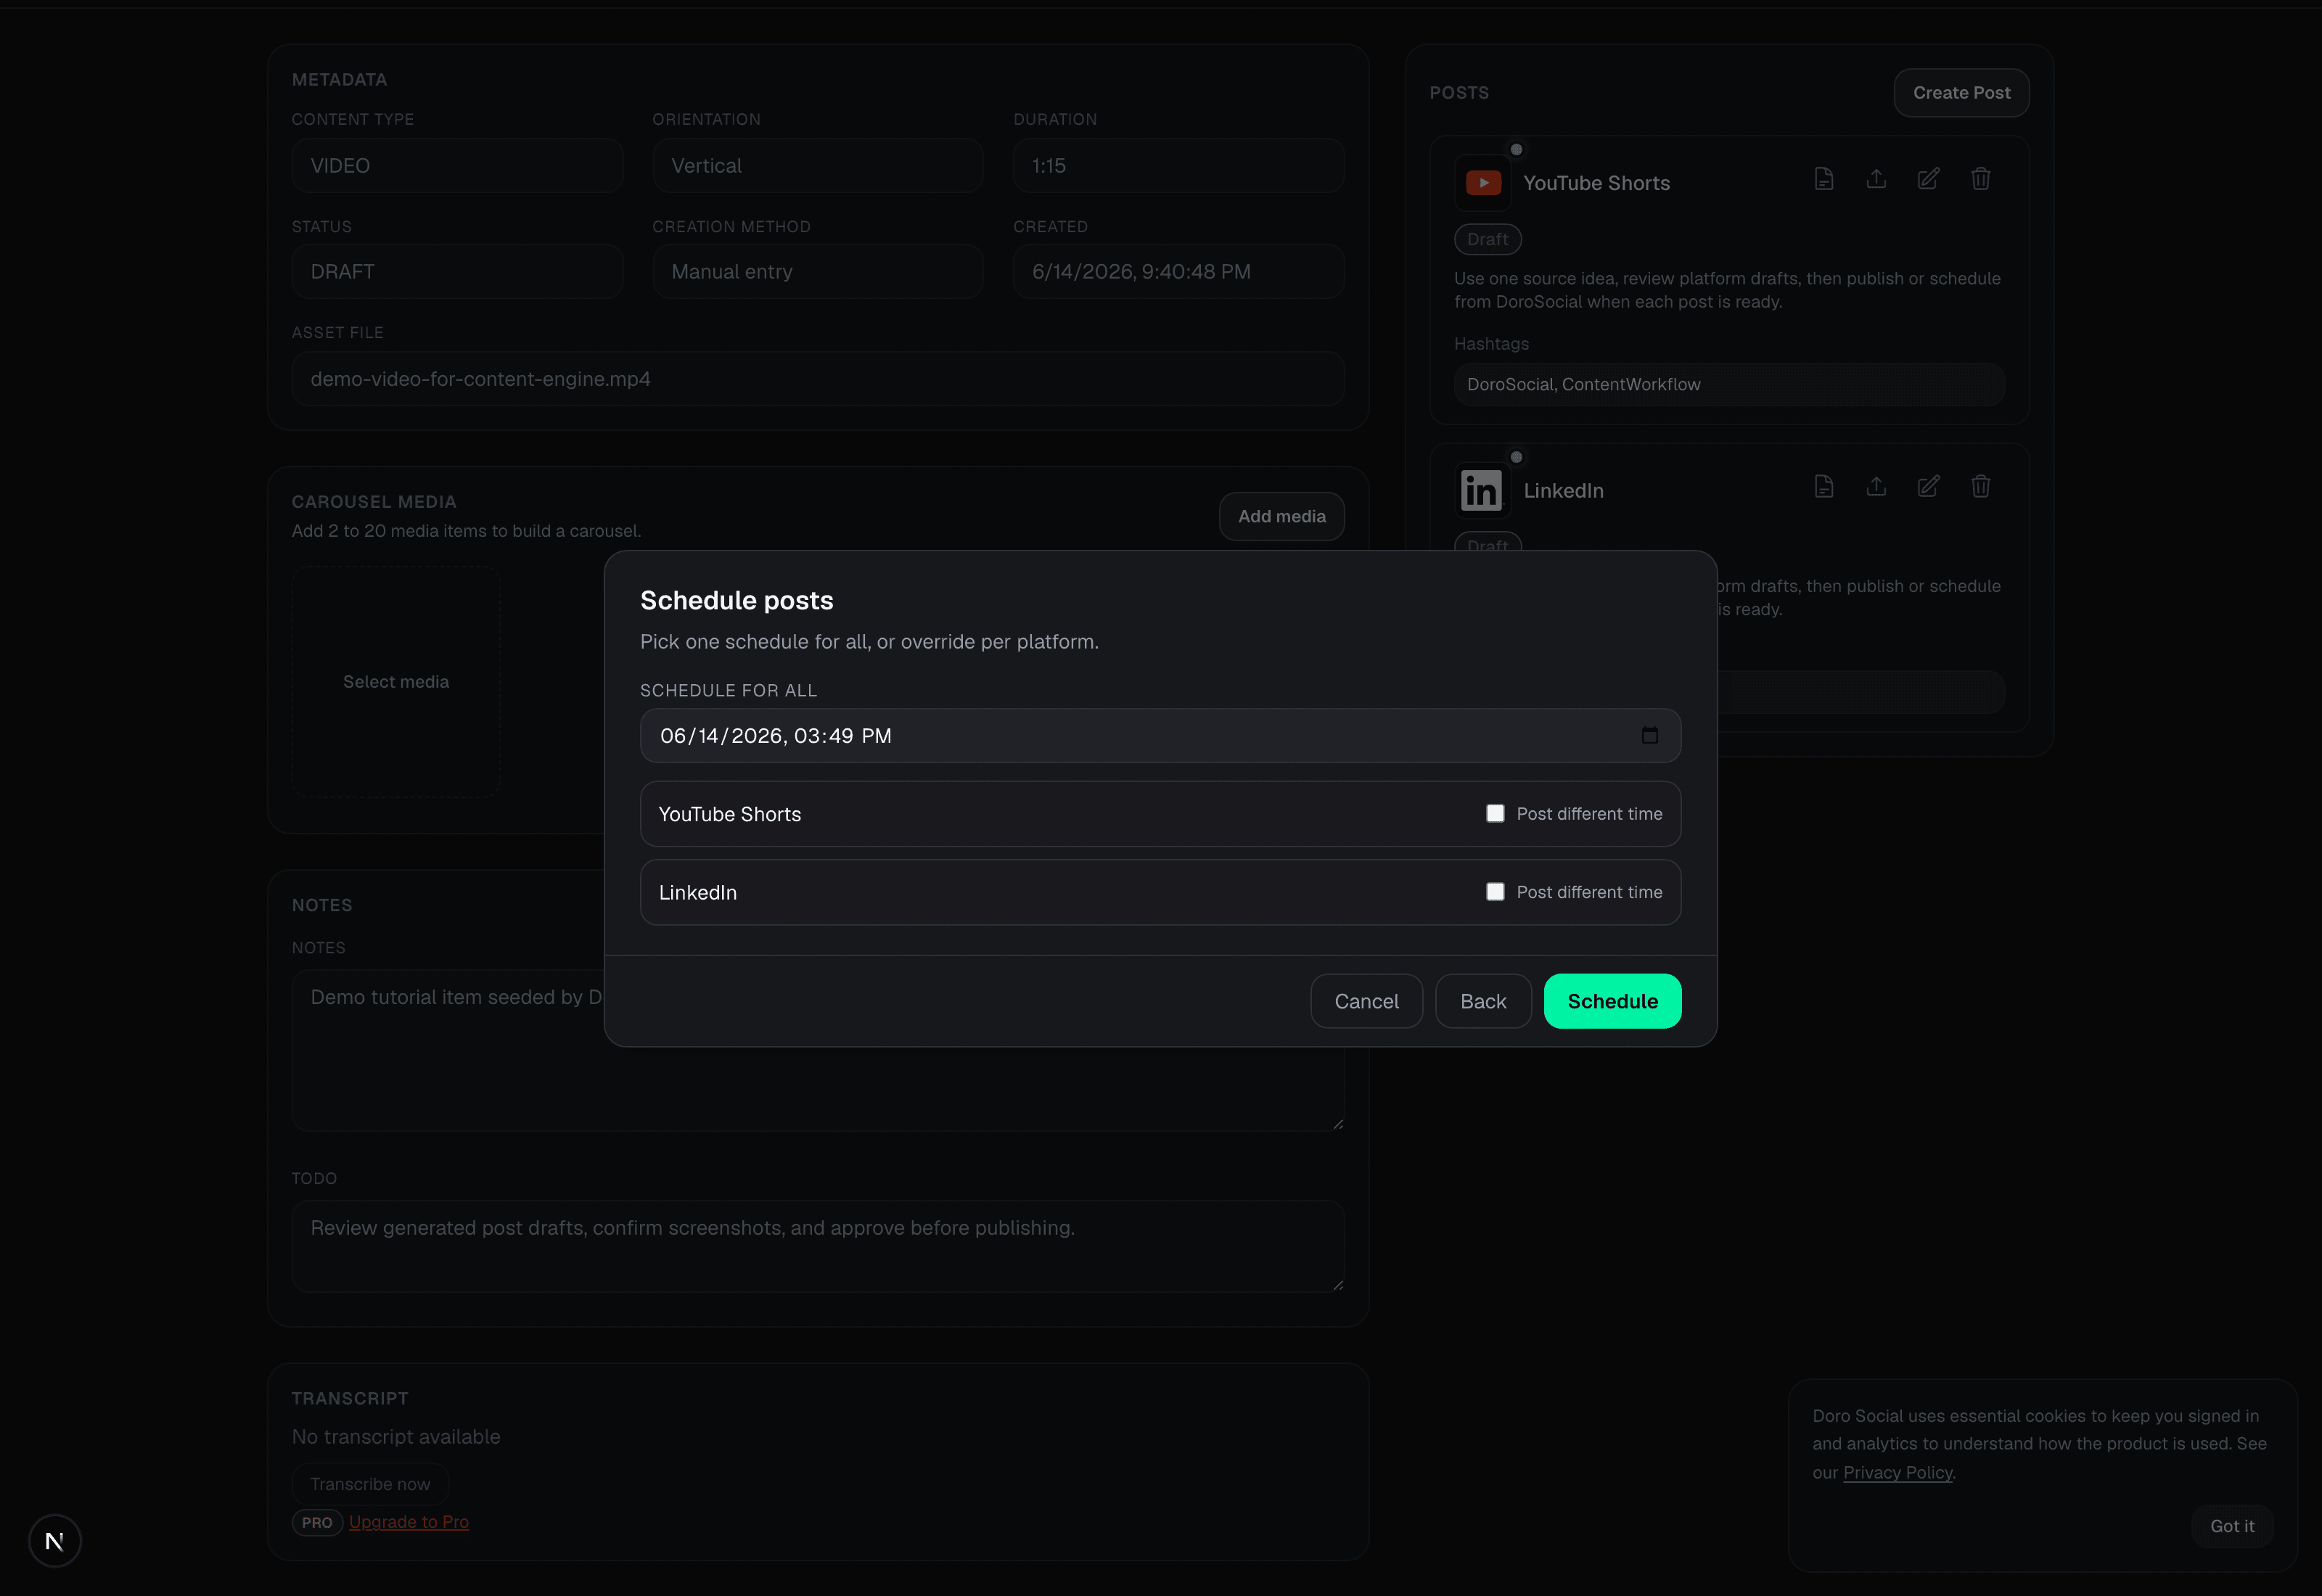Delete the YouTube Shorts post with the trash icon
The width and height of the screenshot is (2322, 1596).
click(x=1980, y=179)
